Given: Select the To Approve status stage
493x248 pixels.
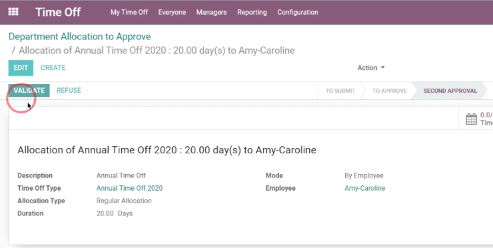Looking at the screenshot, I should [389, 91].
